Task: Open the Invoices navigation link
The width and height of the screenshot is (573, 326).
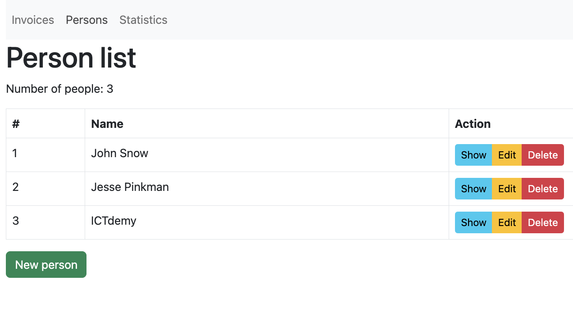Action: point(33,20)
